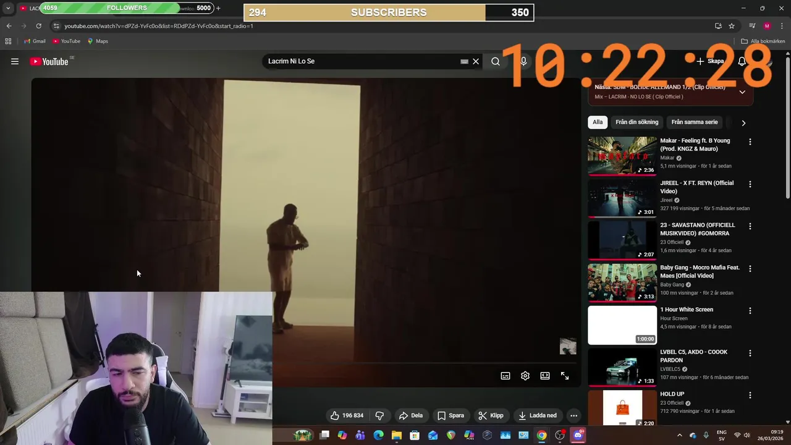Image resolution: width=791 pixels, height=445 pixels.
Task: Open options for 1 Hour White Screen
Action: pyautogui.click(x=750, y=311)
